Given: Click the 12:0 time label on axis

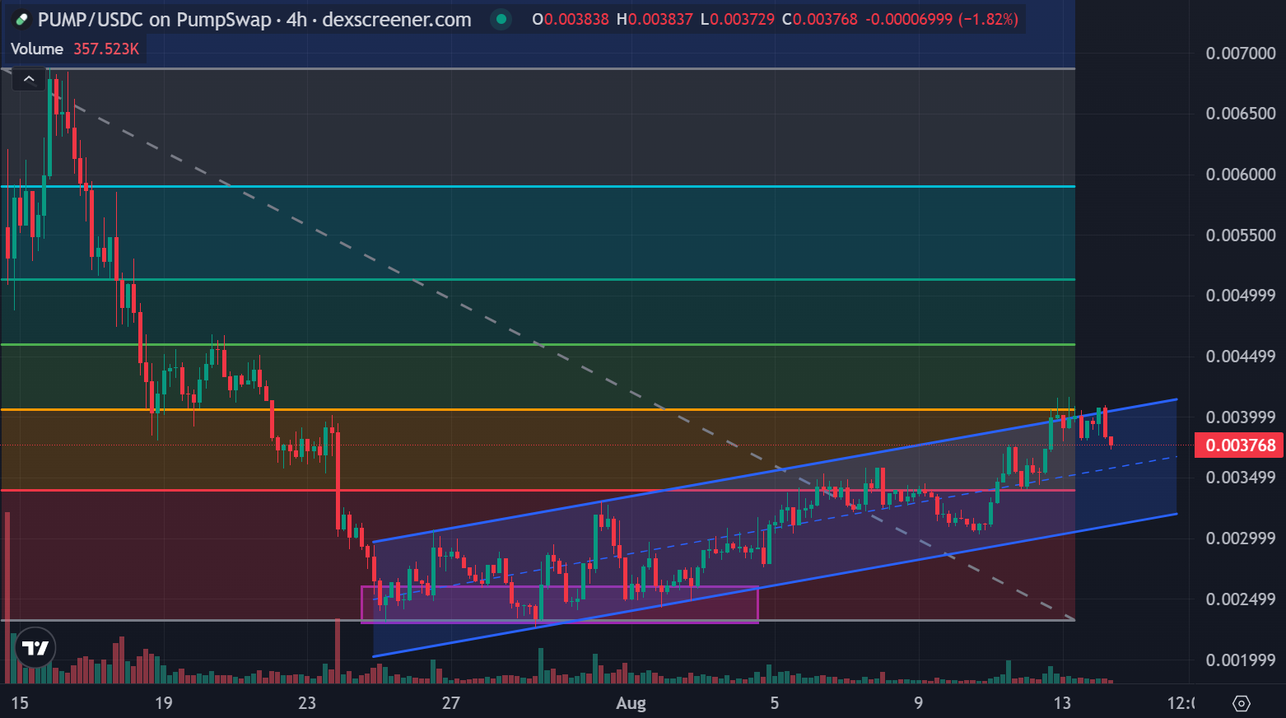Looking at the screenshot, I should click(x=1181, y=703).
